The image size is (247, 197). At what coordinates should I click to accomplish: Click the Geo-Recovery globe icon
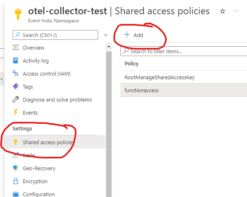tap(16, 168)
